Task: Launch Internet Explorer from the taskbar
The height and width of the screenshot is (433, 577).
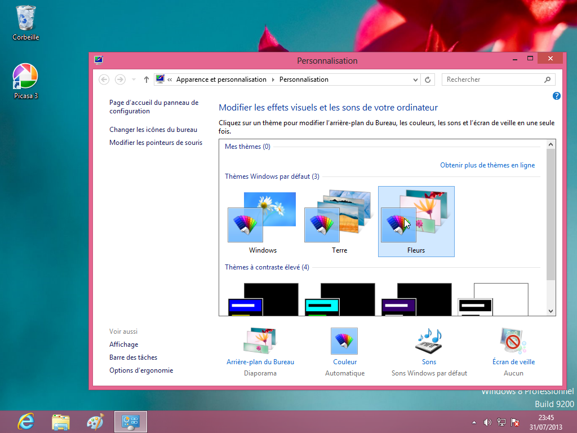Action: (x=26, y=422)
